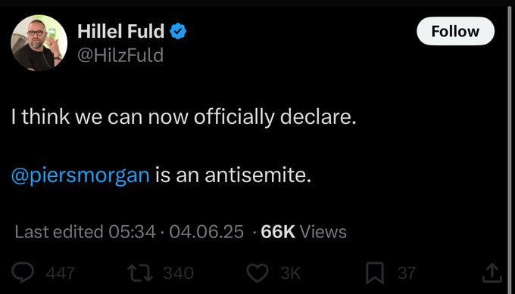The image size is (515, 294).
Task: Click the repost arrows icon
Action: [x=140, y=273]
